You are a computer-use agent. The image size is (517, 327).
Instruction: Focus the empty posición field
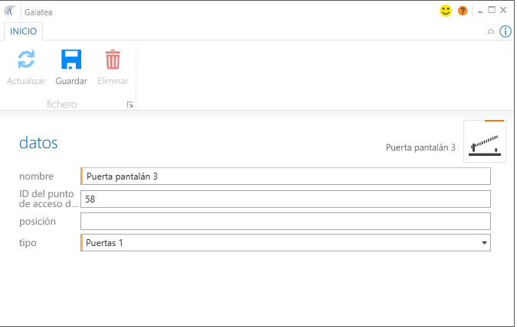pyautogui.click(x=285, y=221)
